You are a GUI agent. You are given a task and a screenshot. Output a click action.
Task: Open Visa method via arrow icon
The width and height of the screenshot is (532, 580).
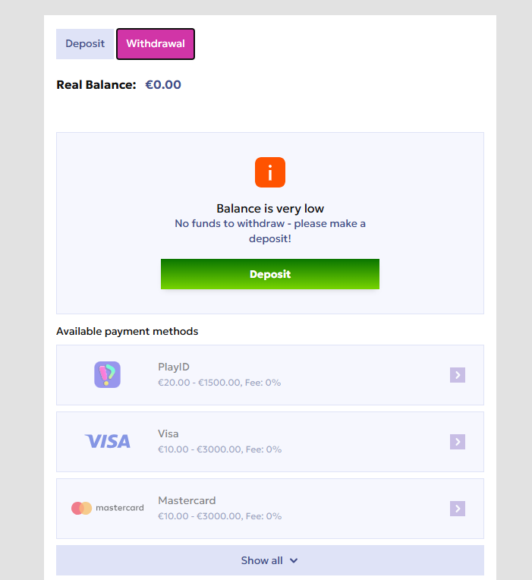tap(457, 442)
